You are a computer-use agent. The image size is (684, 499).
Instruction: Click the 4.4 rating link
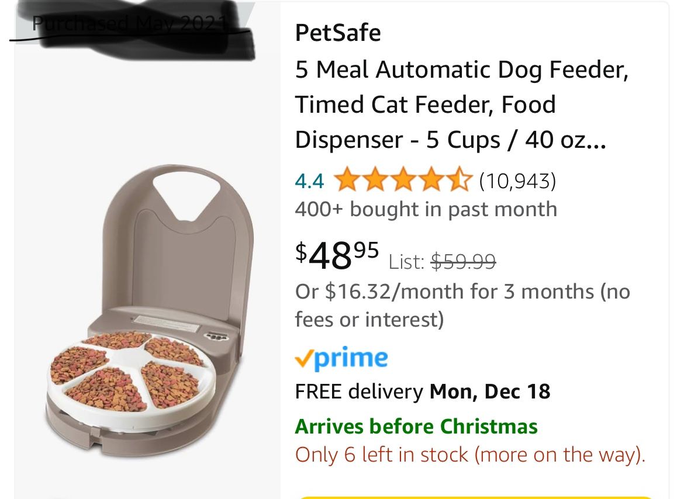pyautogui.click(x=310, y=180)
